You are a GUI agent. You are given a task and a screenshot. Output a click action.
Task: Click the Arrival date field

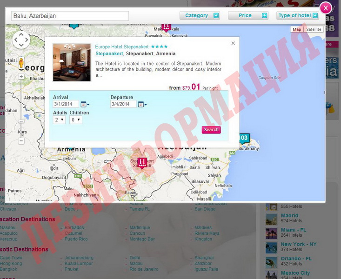click(66, 104)
